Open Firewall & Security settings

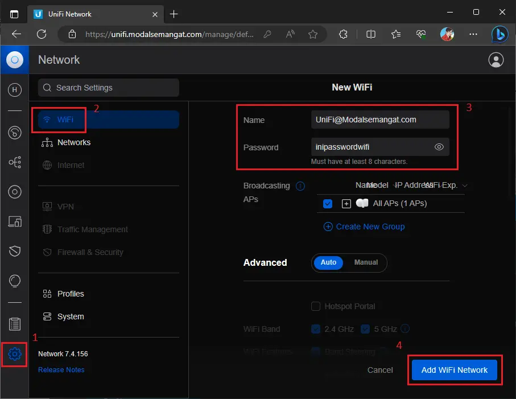coord(109,252)
